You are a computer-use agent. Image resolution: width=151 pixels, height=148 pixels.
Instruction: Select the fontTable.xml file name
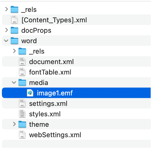[50, 72]
